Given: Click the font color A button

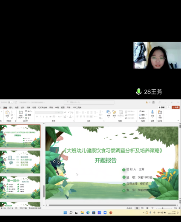Looking at the screenshot, I should [71, 117].
